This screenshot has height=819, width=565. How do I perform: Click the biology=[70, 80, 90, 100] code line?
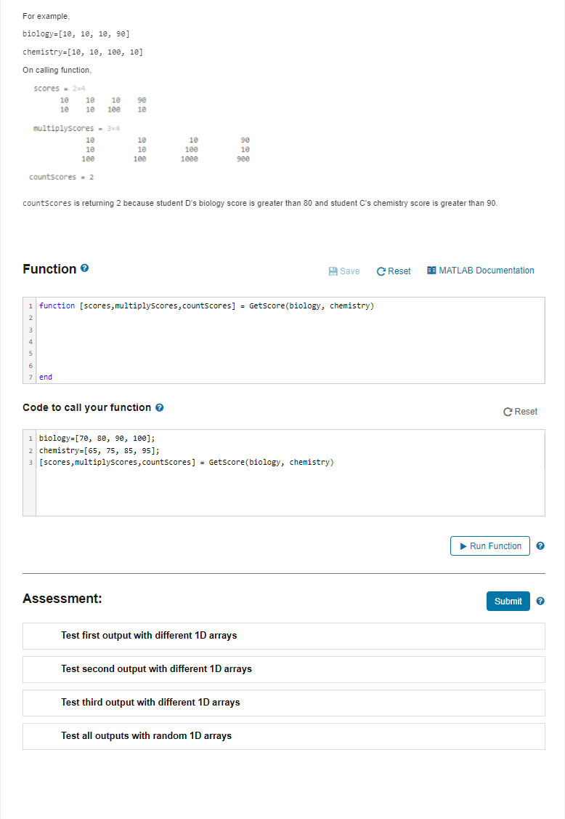point(97,438)
